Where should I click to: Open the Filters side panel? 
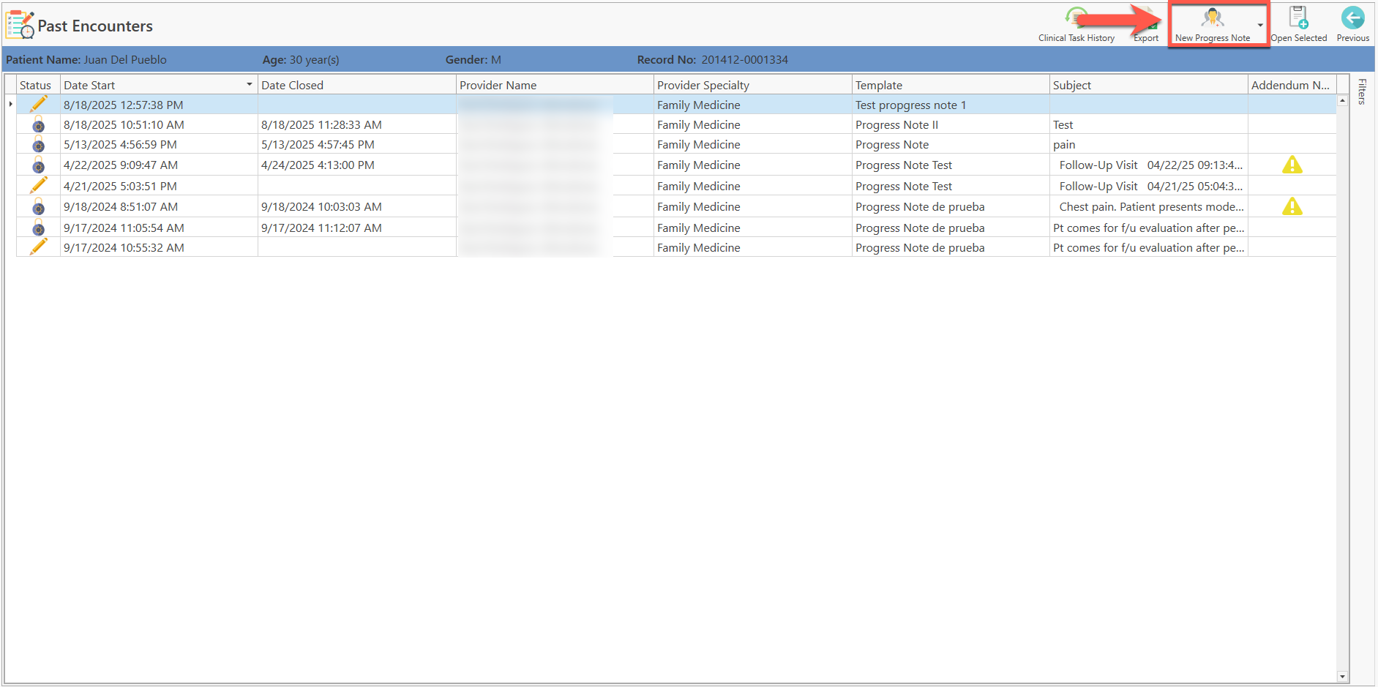click(1362, 91)
